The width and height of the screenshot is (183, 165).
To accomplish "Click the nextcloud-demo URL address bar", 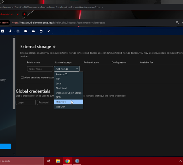I will pos(58,23).
